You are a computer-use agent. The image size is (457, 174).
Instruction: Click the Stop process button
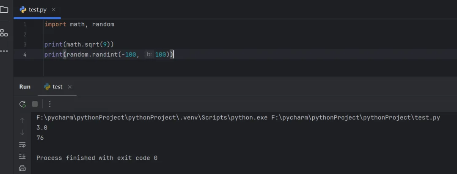click(35, 104)
